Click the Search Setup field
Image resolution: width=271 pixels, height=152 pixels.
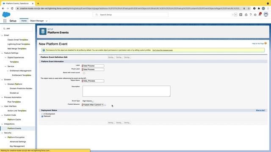coord(131,15)
